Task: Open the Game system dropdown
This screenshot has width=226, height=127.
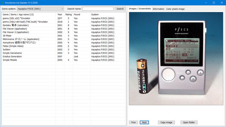Action: (40, 9)
